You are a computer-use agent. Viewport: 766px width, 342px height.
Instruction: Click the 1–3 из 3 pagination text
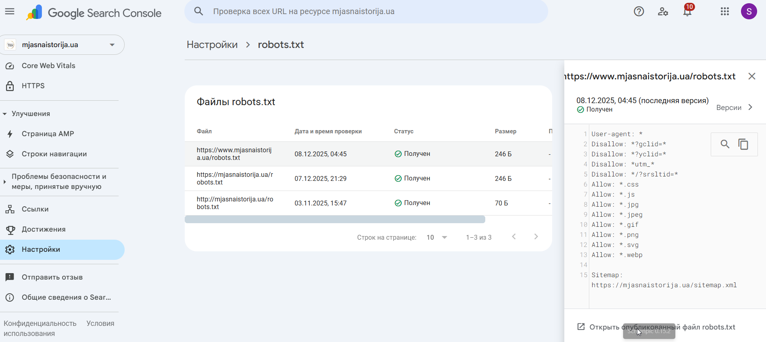[x=479, y=237]
